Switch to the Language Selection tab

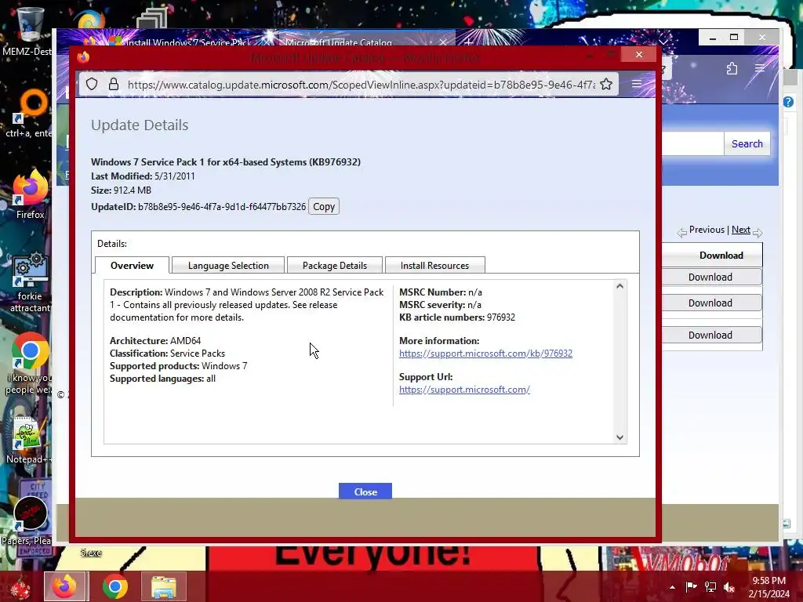(x=228, y=265)
